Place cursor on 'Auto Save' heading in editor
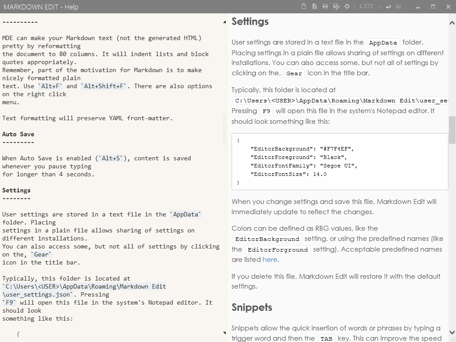The width and height of the screenshot is (456, 342). pos(18,134)
